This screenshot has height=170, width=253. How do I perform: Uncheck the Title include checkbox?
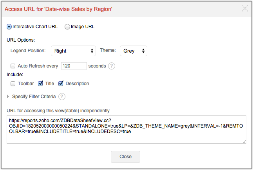(x=40, y=83)
